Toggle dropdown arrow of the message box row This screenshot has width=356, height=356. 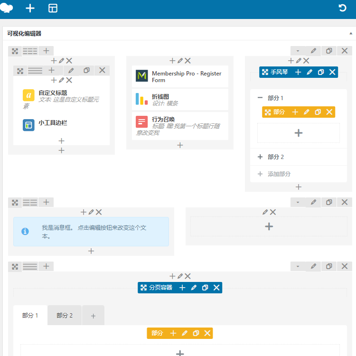coord(298,202)
